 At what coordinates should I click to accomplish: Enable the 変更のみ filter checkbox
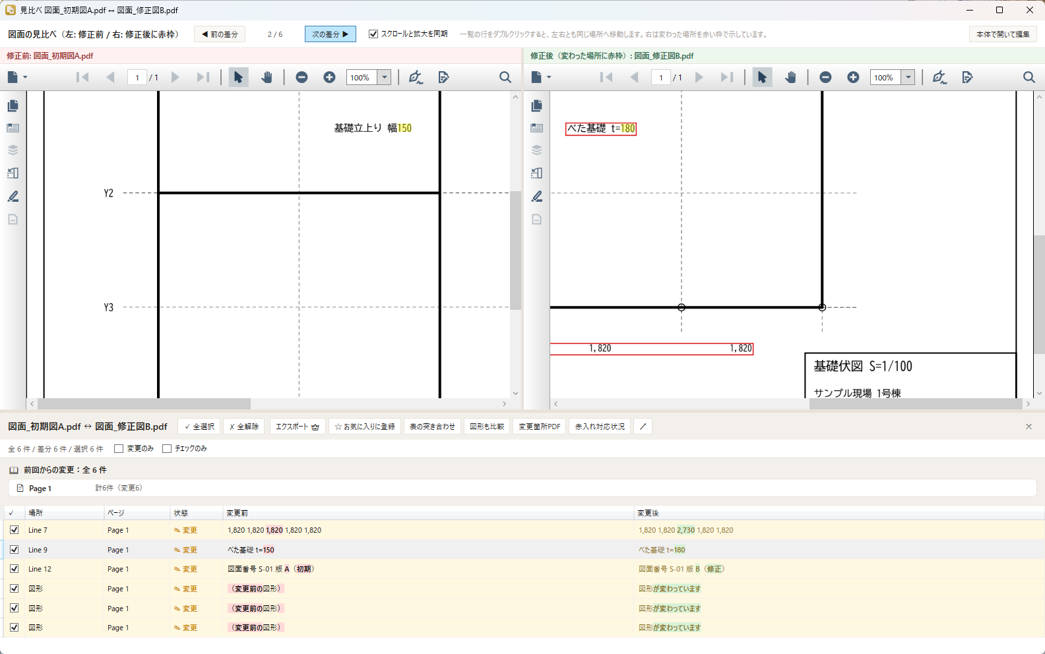(119, 449)
